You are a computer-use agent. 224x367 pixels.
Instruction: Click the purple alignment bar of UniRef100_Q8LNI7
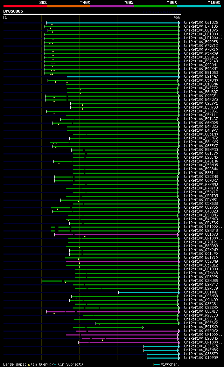pyautogui.click(x=113, y=312)
